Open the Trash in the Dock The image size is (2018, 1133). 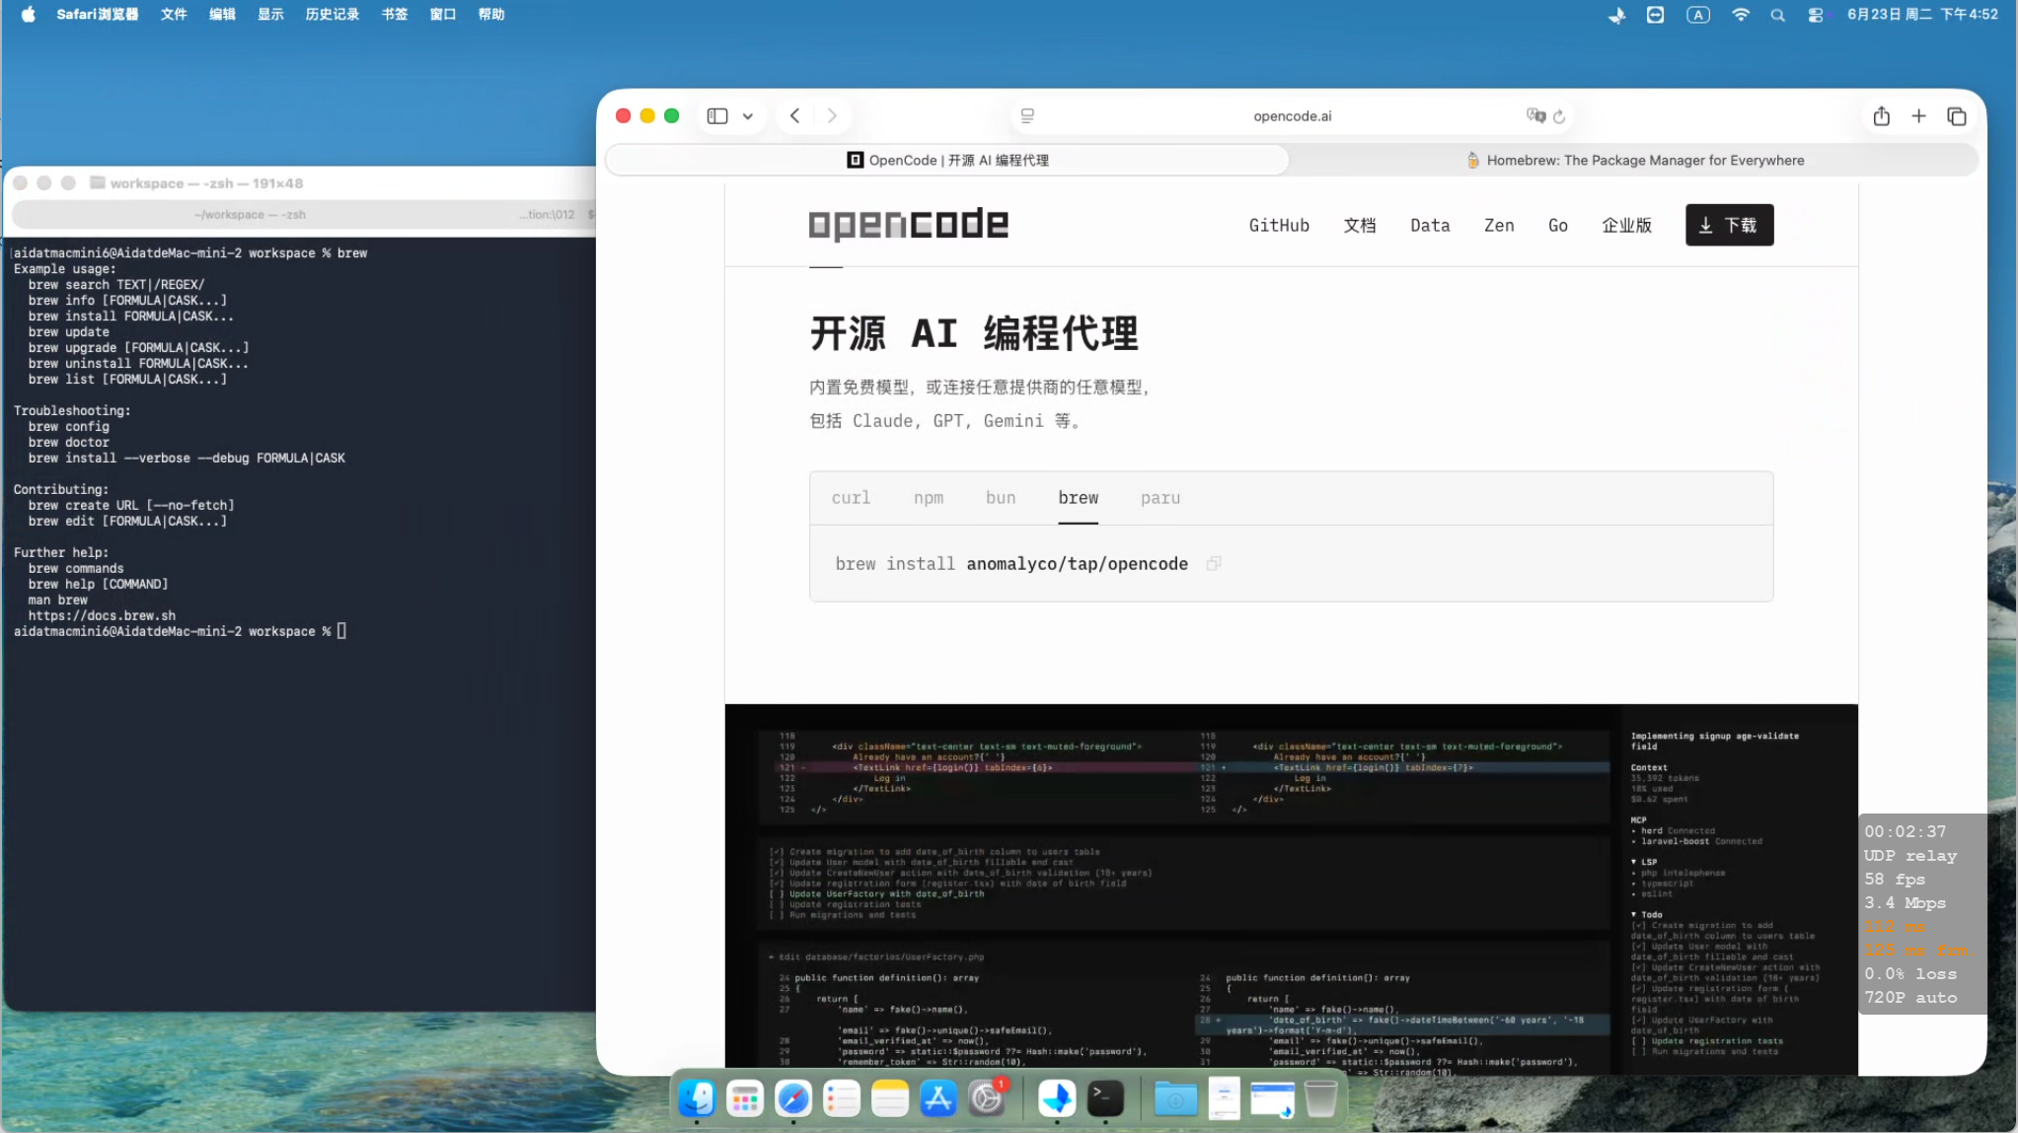tap(1320, 1098)
